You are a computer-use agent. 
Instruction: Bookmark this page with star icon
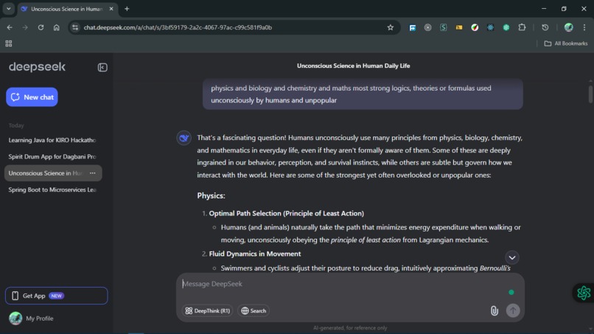(390, 27)
